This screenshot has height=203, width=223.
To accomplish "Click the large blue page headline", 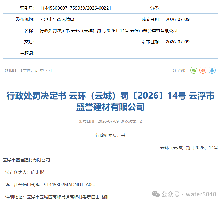I will 110,101.
